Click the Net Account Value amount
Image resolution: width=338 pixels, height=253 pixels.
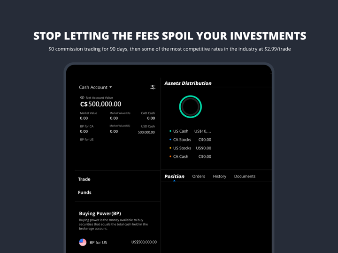coord(100,104)
